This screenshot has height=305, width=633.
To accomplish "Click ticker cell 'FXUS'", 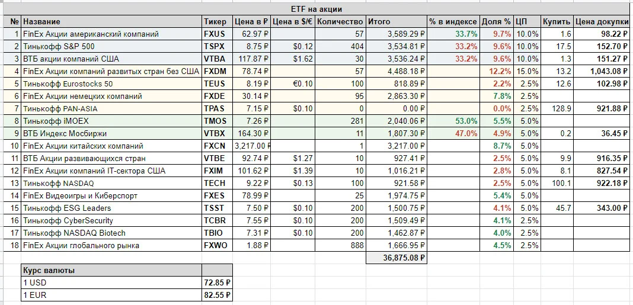I will (218, 34).
